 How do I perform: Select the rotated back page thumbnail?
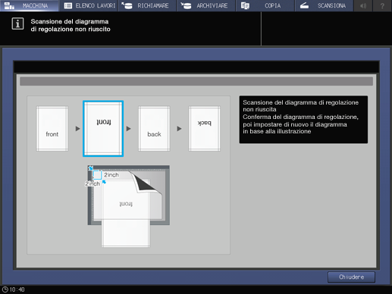tap(205, 129)
